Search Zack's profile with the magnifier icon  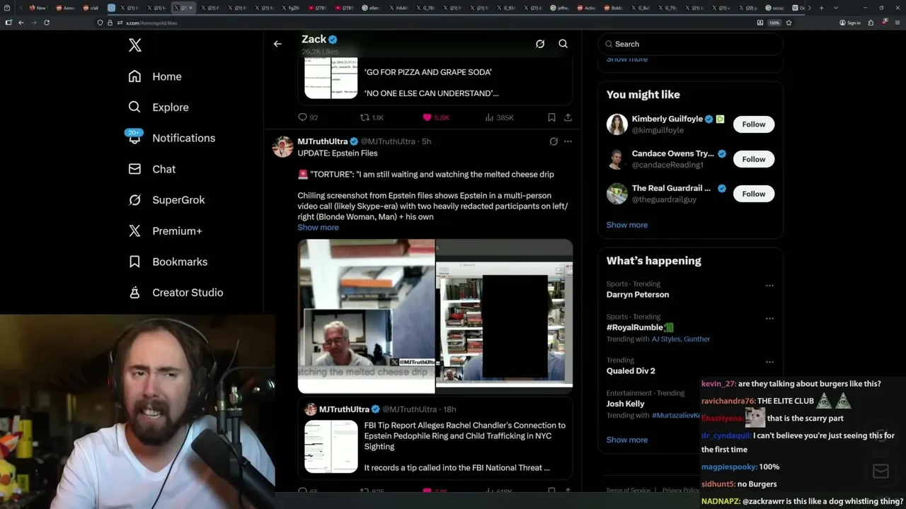(x=563, y=44)
